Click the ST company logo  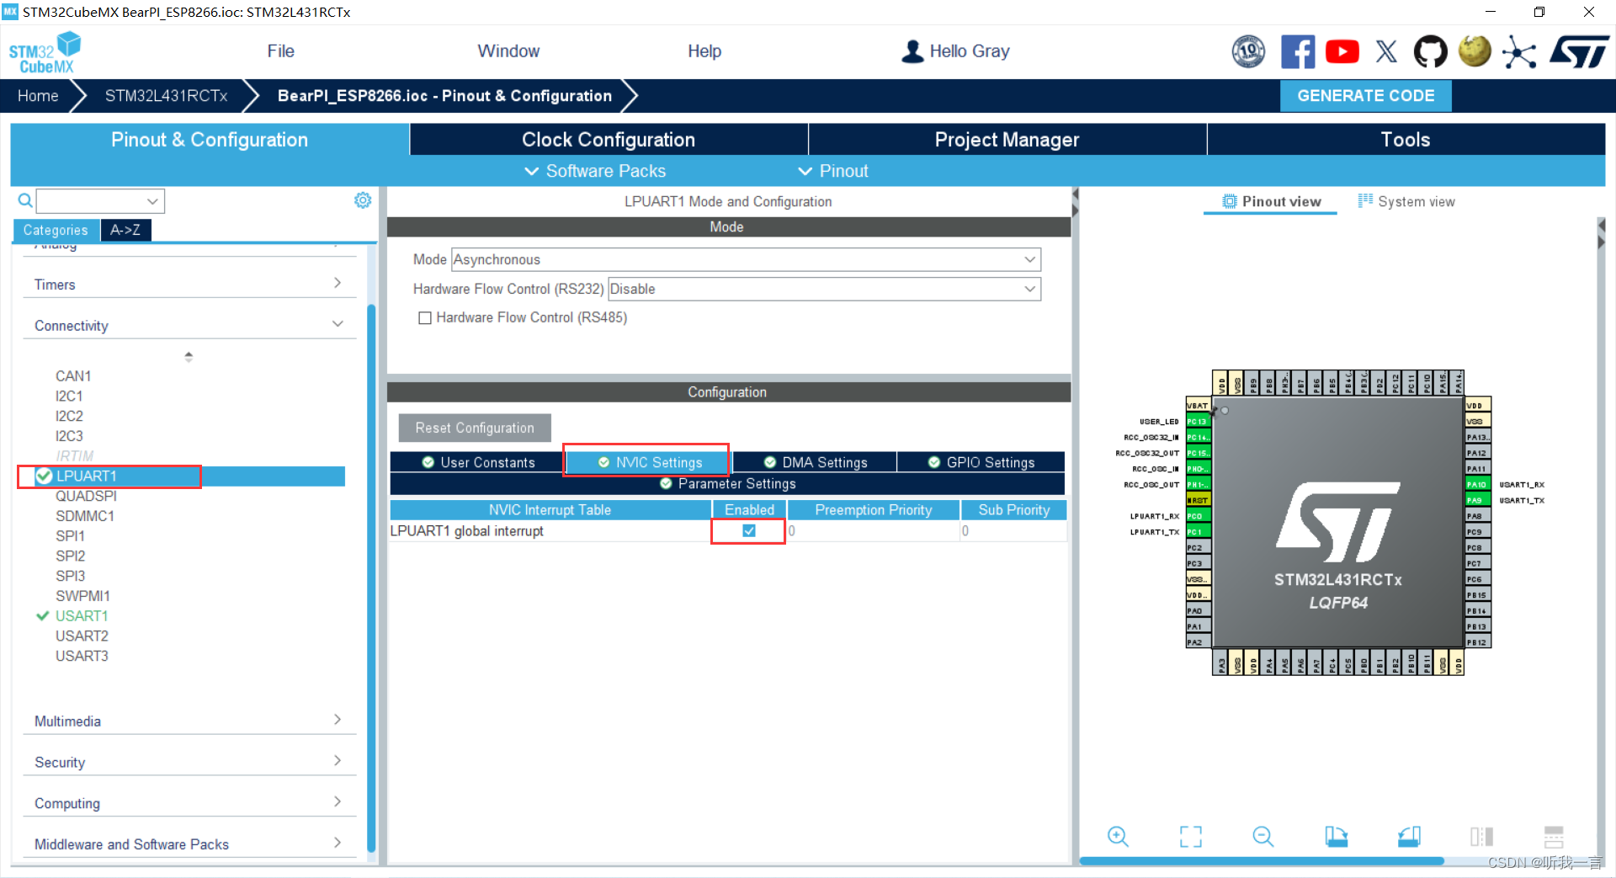[x=1580, y=52]
